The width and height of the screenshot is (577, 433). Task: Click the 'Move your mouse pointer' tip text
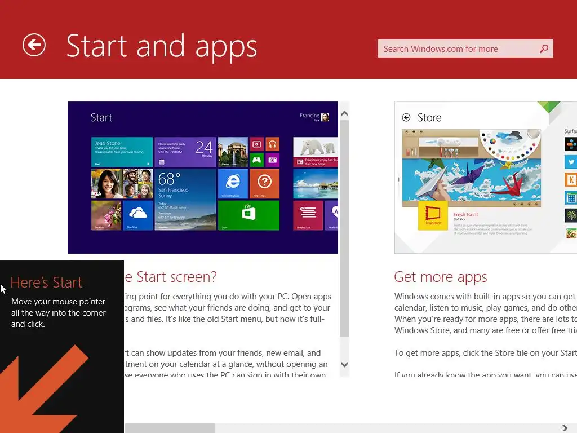[x=58, y=312]
